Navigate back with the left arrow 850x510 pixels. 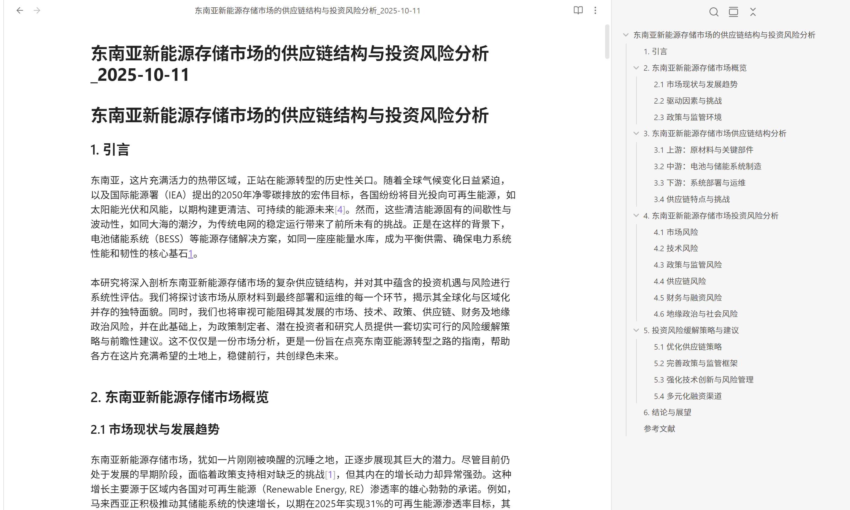pos(20,11)
